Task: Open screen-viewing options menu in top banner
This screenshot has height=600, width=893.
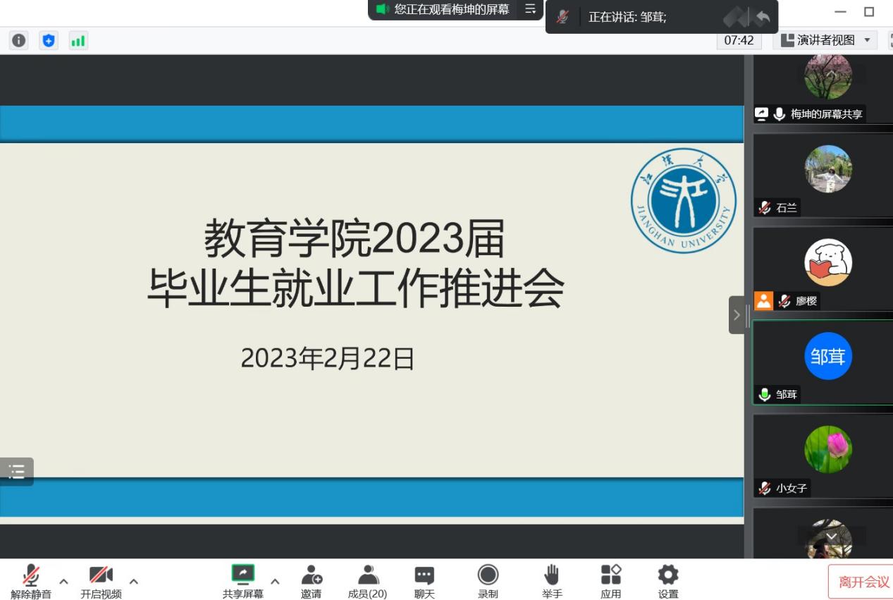Action: (530, 9)
